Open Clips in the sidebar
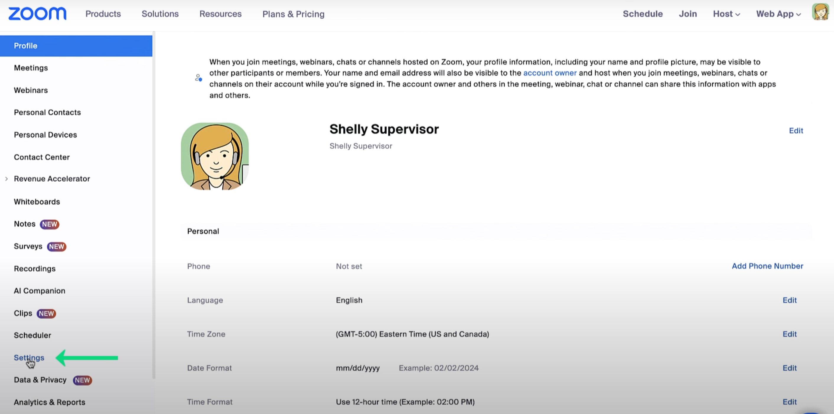 point(23,313)
